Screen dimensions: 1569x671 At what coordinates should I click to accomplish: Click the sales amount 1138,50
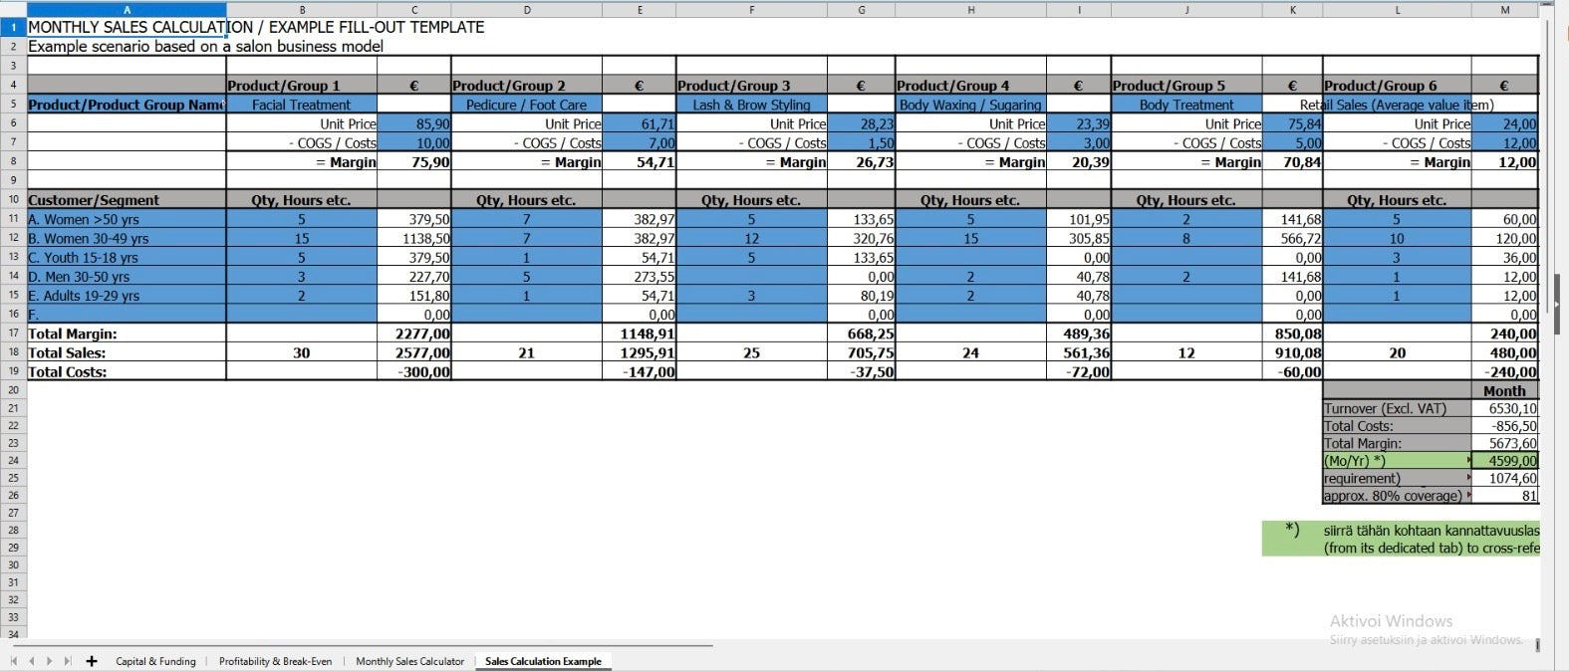(414, 238)
